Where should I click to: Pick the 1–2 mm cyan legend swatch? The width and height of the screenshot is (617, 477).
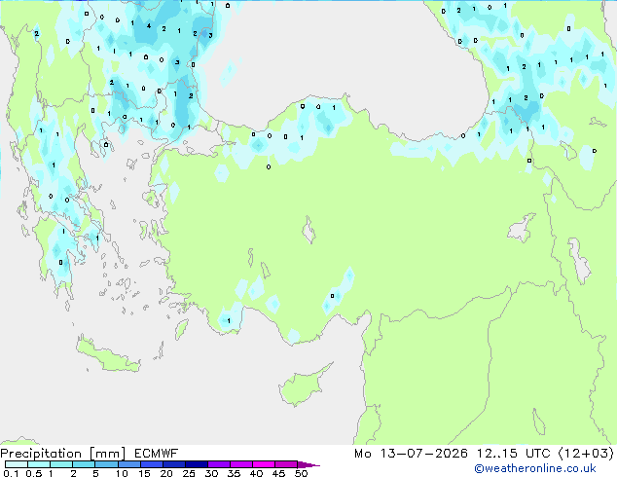click(x=61, y=464)
